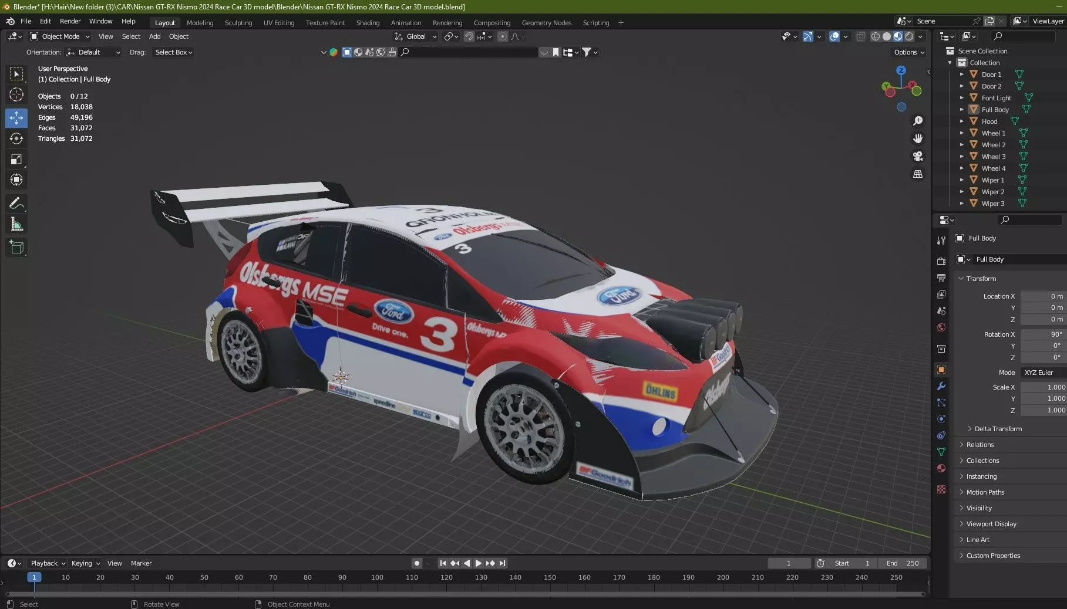Click the viewport zoom magnifier icon

coord(917,121)
